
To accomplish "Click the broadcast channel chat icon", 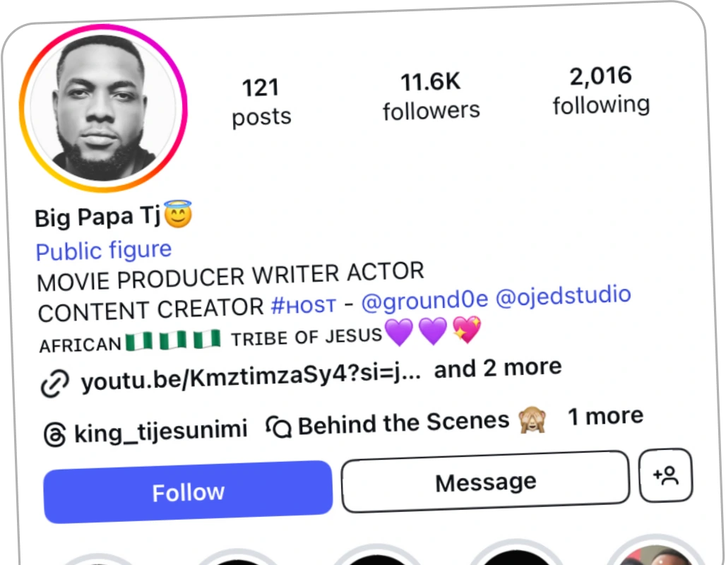I will click(x=279, y=427).
